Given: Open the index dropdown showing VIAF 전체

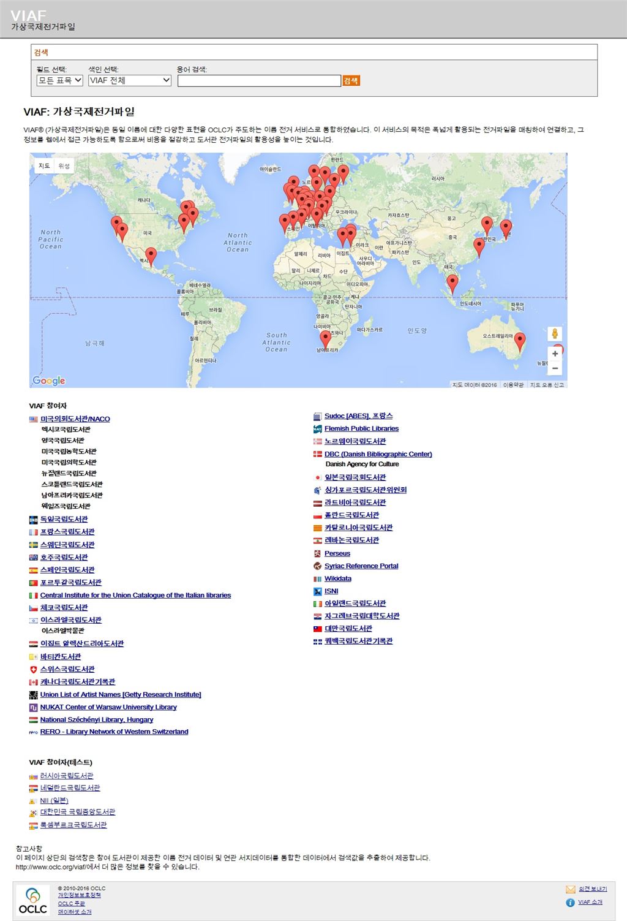Looking at the screenshot, I should coord(130,80).
